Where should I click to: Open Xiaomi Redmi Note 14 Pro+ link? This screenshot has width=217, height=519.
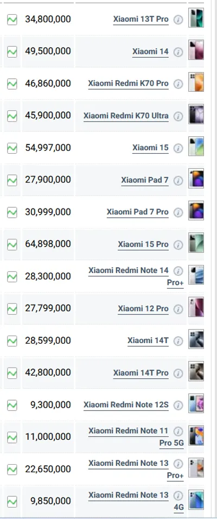point(136,277)
